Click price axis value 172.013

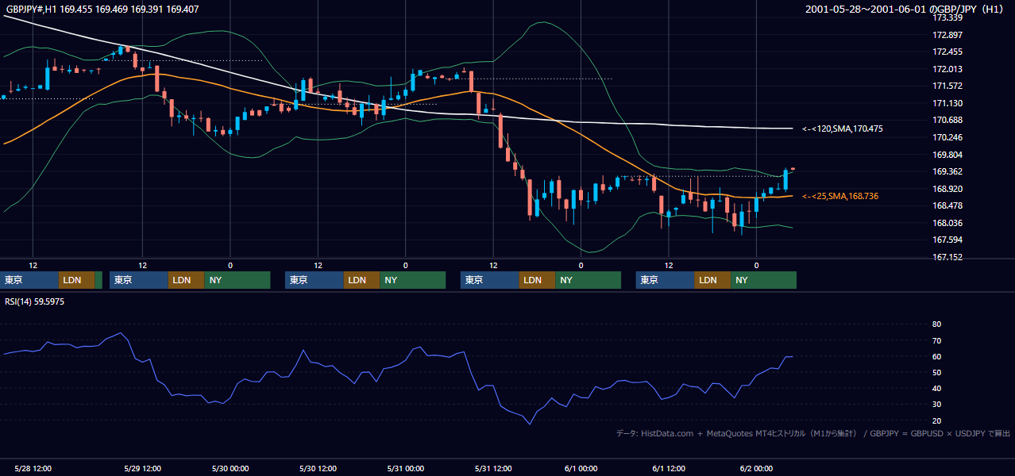coord(947,69)
